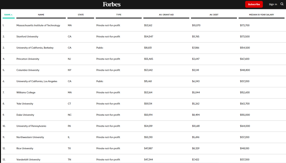
Task: Click Vanderbilt debt value $7,422
Action: coord(195,160)
